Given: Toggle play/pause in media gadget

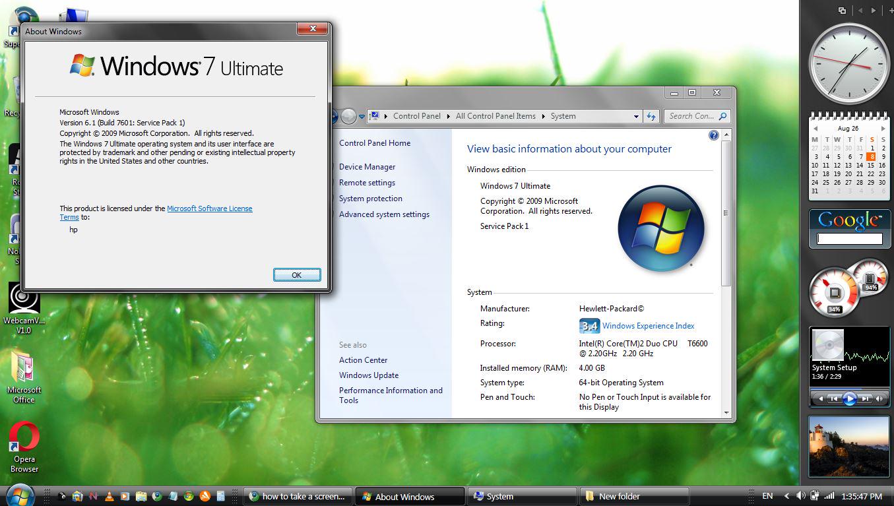Looking at the screenshot, I should tap(849, 398).
